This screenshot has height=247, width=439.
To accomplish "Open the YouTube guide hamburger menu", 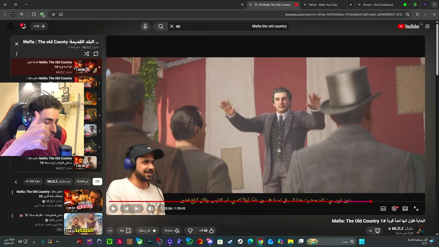I will [427, 26].
